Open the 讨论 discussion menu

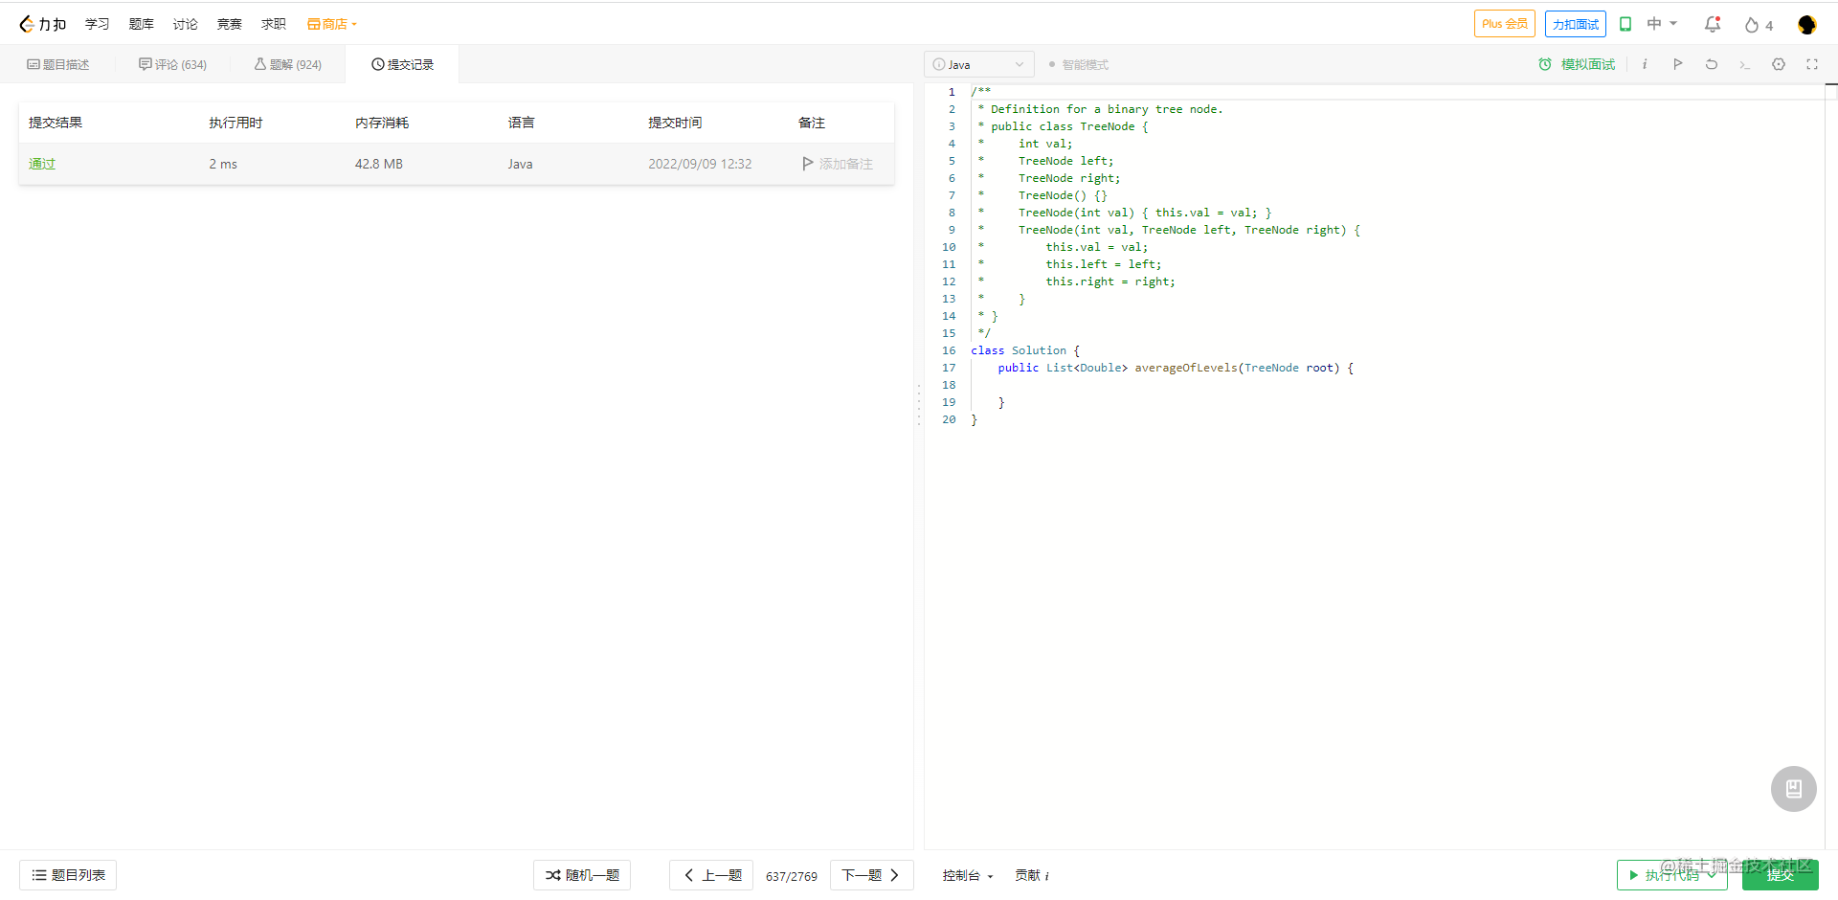tap(185, 24)
